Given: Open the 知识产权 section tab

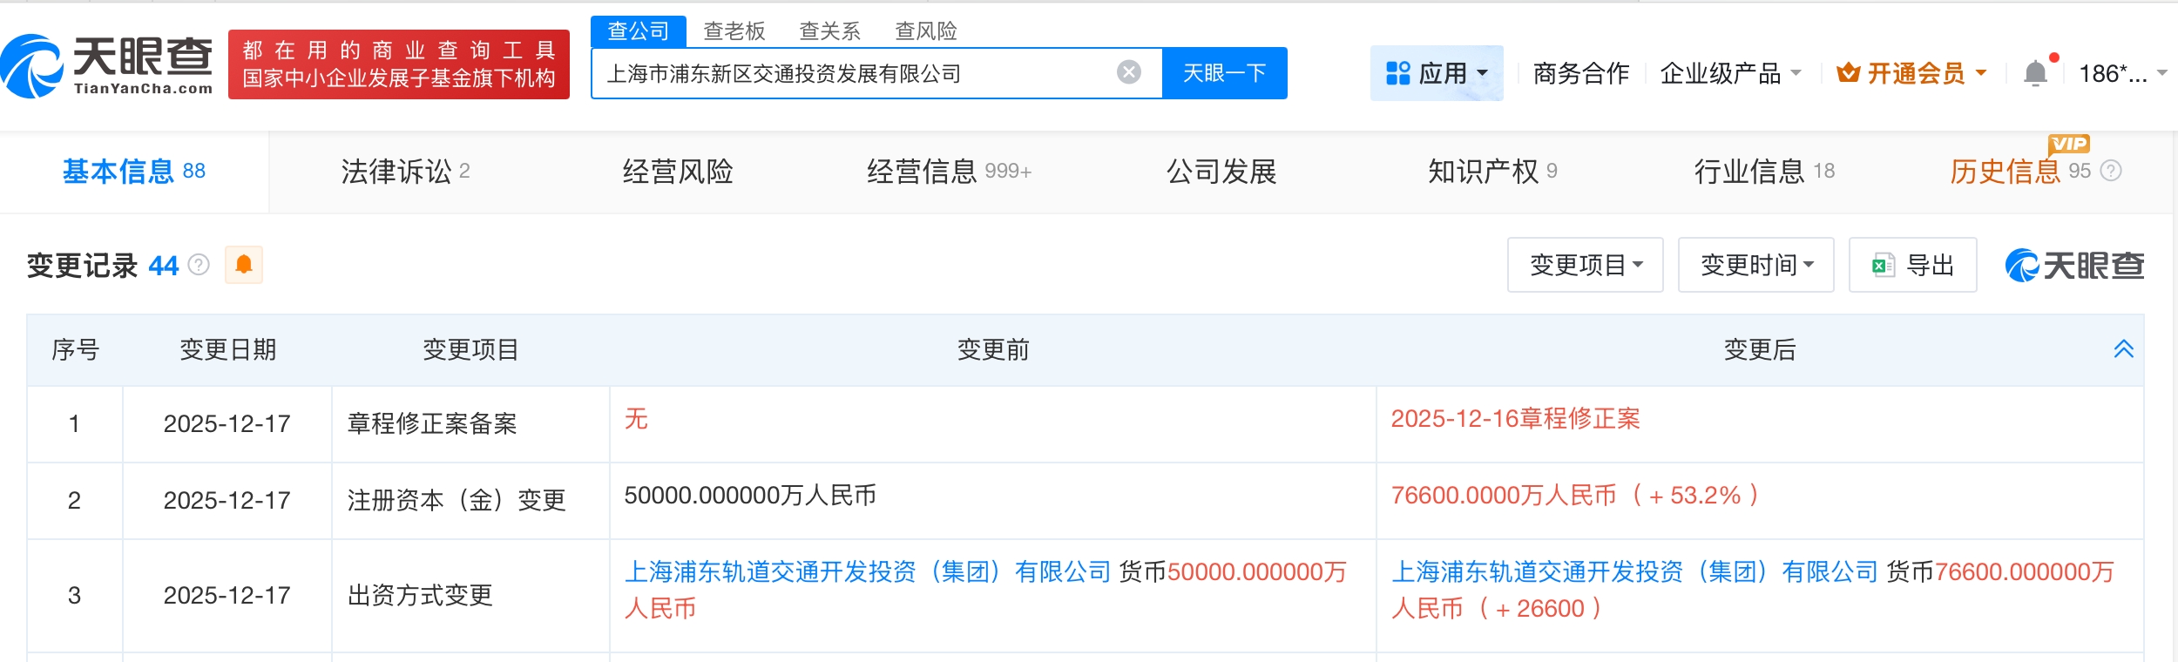Looking at the screenshot, I should tap(1491, 172).
